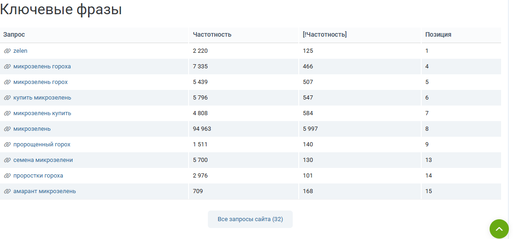Open the single-word микрозелень query link
The image size is (513, 239).
point(32,129)
